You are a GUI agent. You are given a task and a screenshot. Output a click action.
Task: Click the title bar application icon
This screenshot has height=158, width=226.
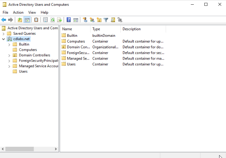[x=4, y=5]
